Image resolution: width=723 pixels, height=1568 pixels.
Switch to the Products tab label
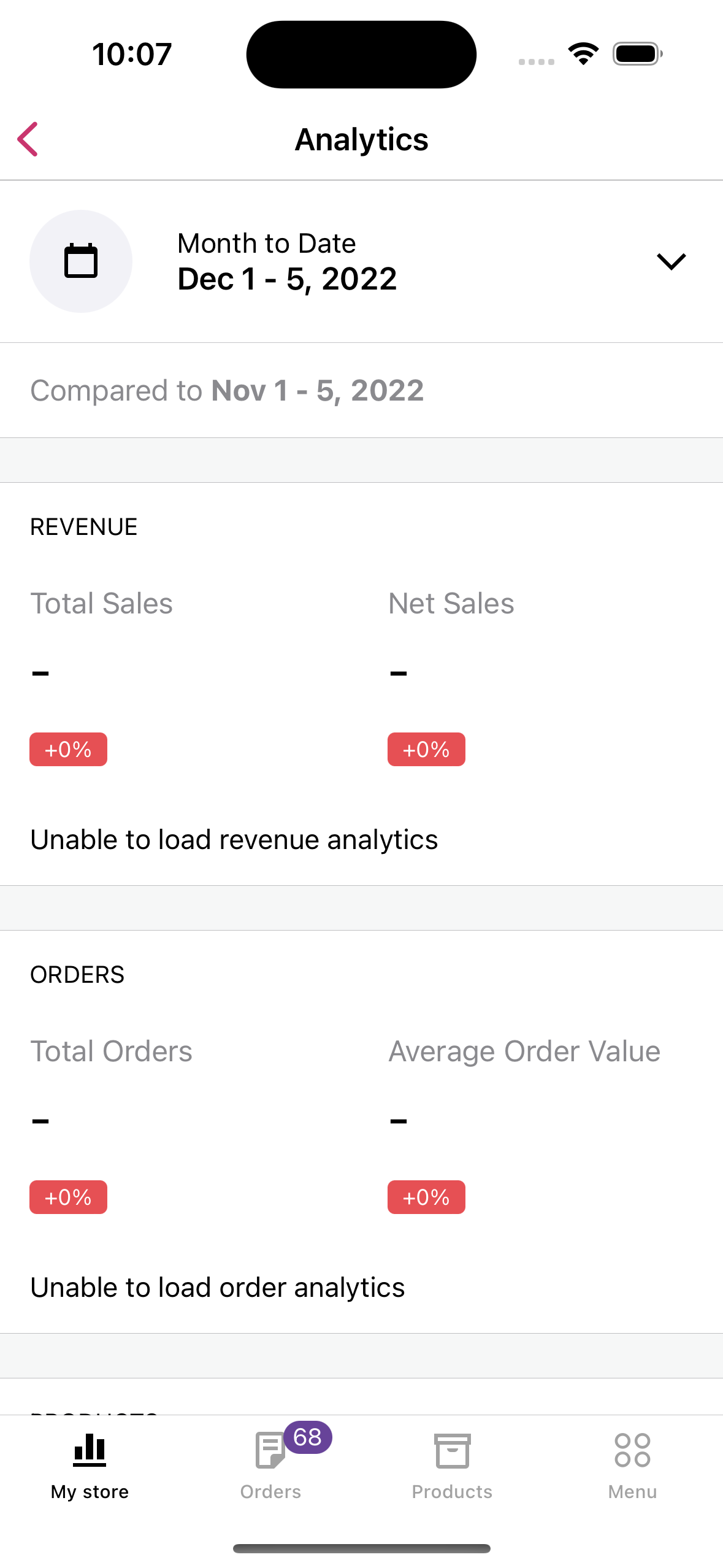point(452,1491)
